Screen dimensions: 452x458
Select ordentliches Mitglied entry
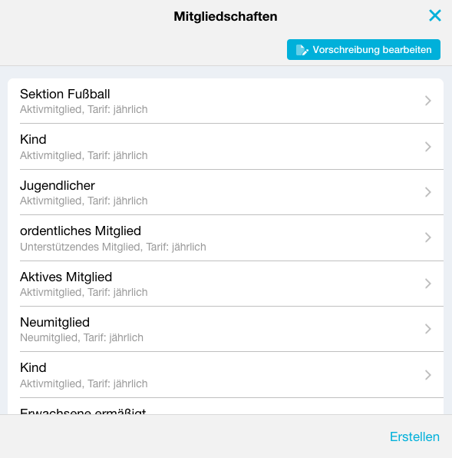coord(226,238)
